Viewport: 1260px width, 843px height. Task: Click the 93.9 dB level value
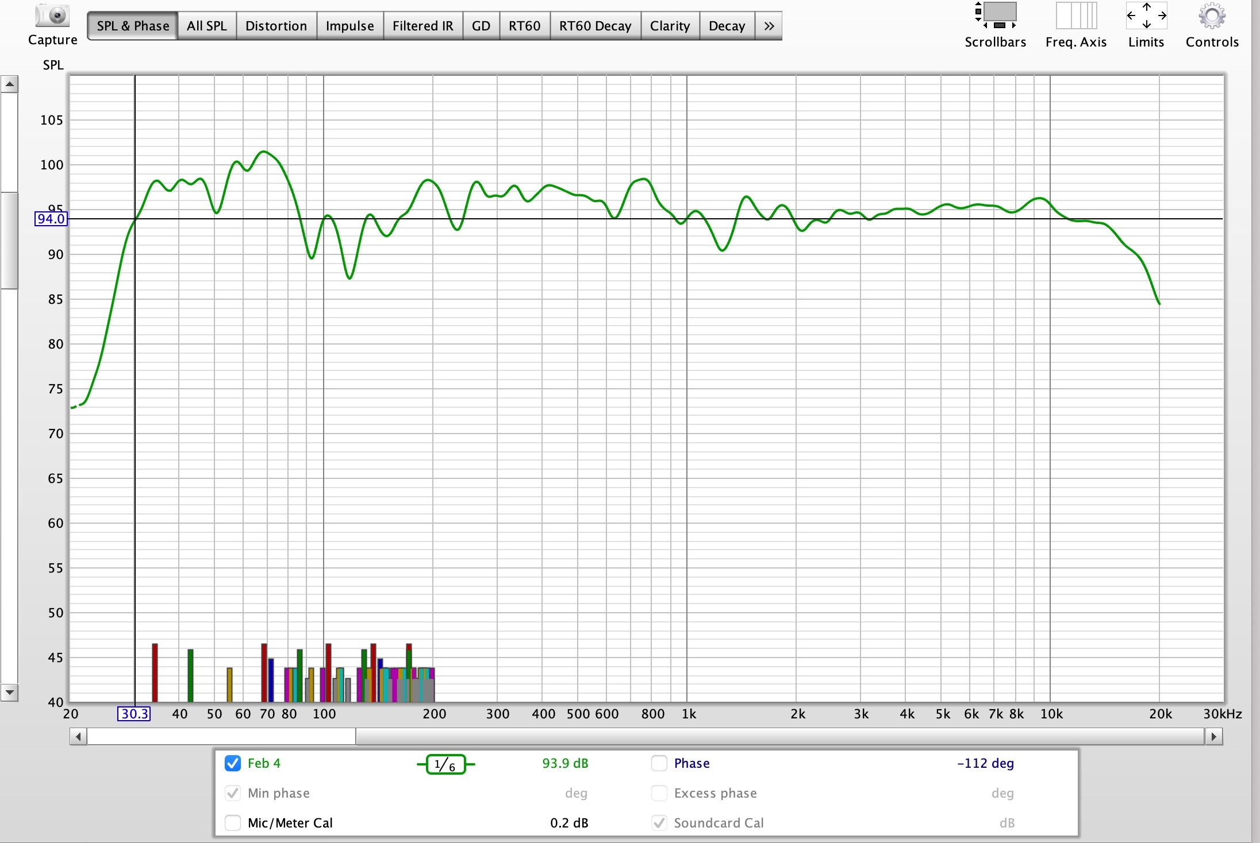(x=565, y=763)
